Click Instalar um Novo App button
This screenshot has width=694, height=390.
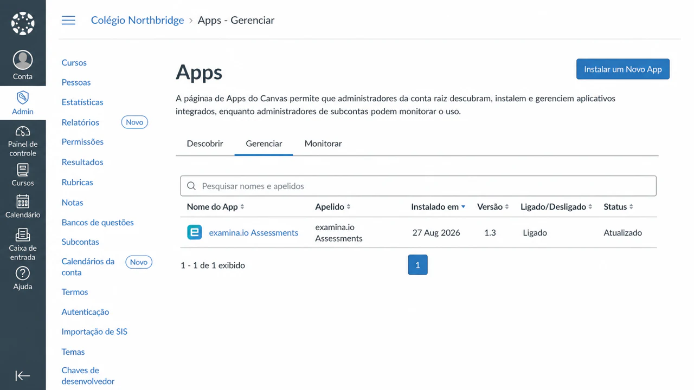coord(623,69)
